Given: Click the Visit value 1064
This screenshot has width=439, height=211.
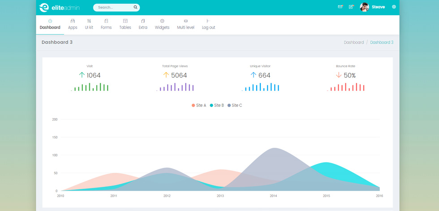Looking at the screenshot, I should [94, 75].
